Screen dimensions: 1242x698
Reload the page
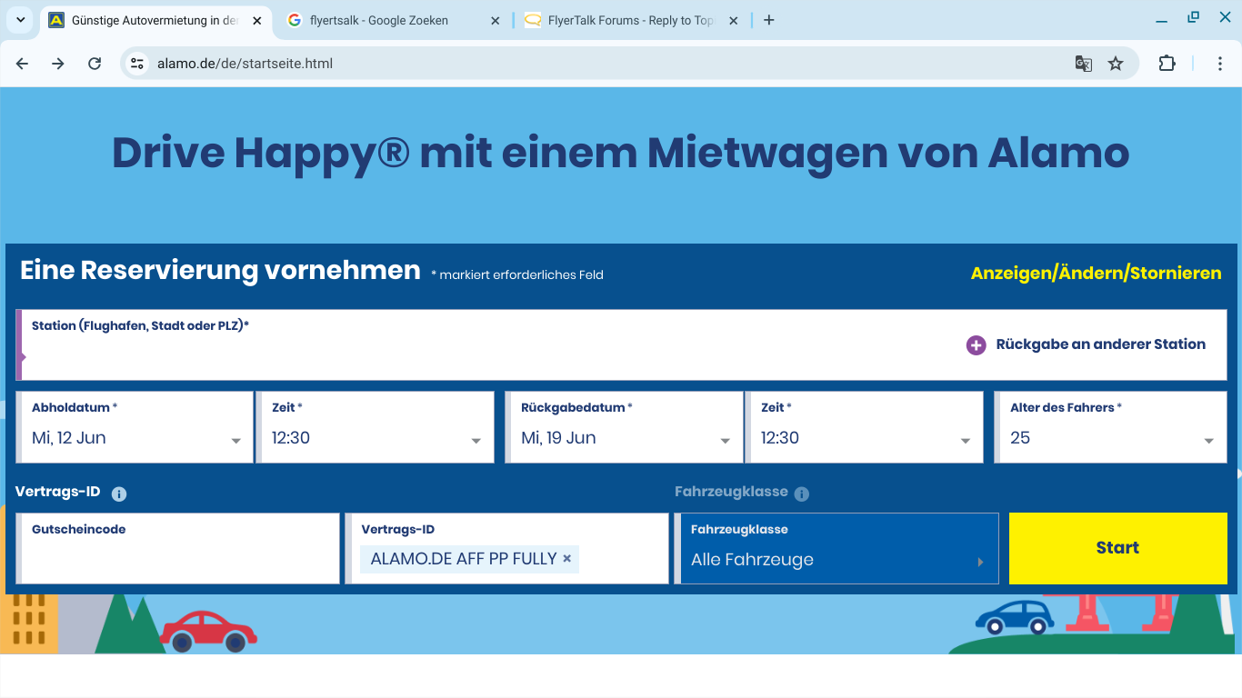pyautogui.click(x=95, y=64)
